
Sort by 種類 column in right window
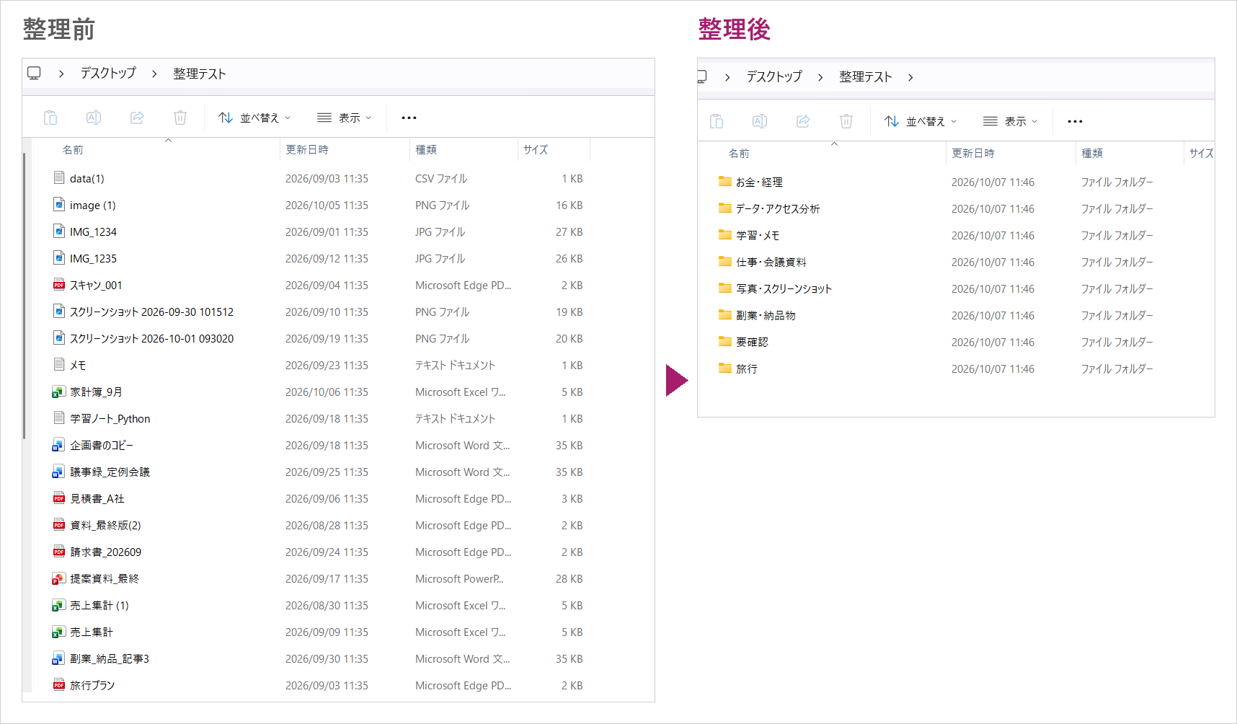[x=1092, y=153]
